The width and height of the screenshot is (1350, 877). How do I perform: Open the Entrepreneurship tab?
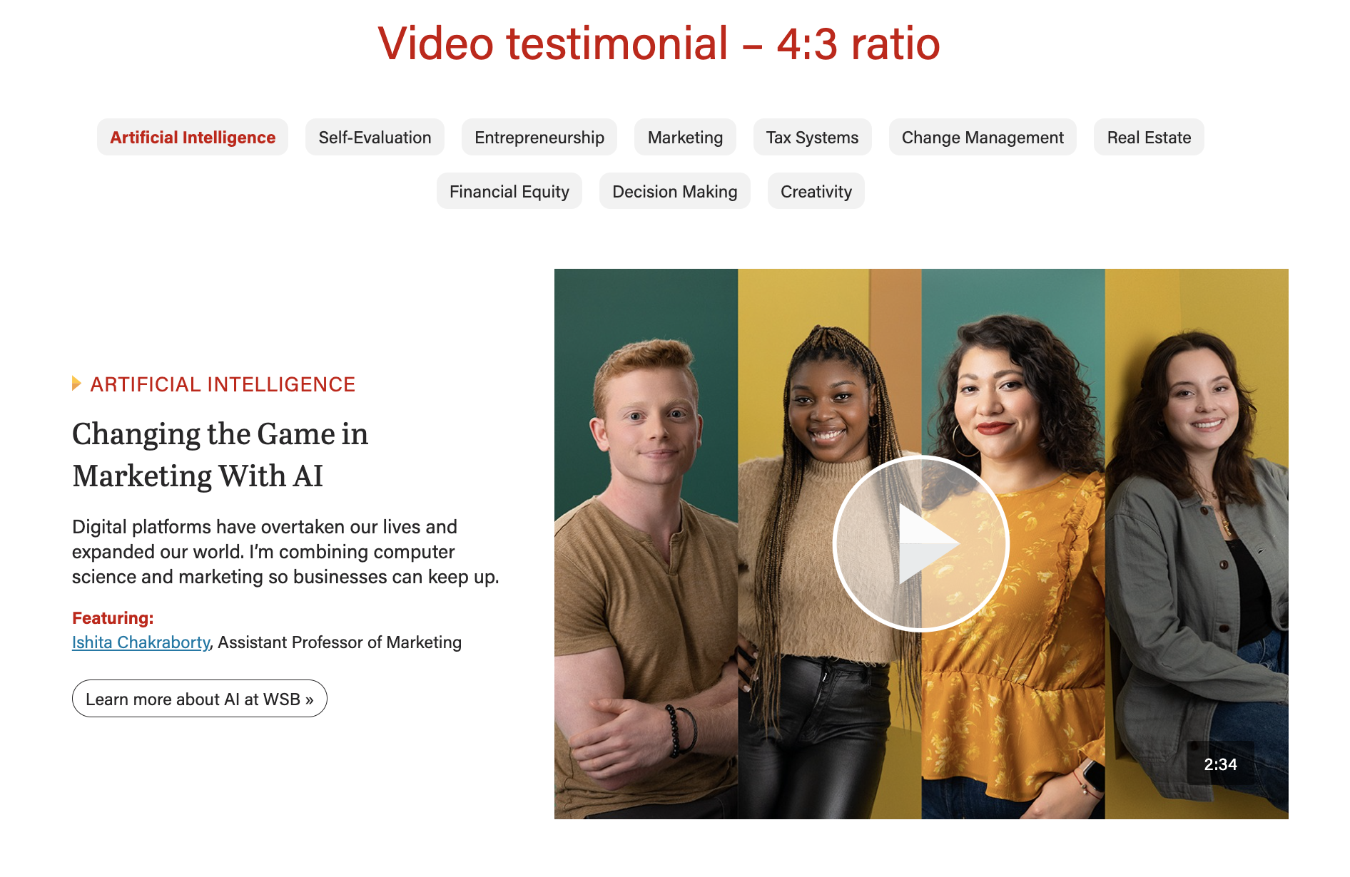(539, 138)
